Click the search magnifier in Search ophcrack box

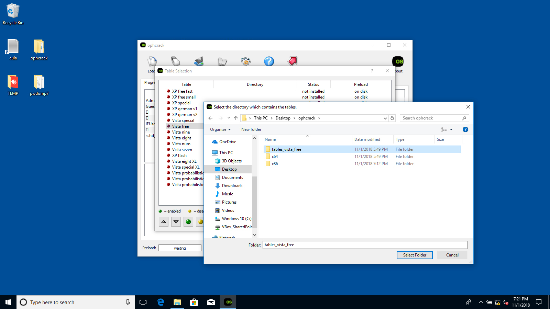[464, 118]
